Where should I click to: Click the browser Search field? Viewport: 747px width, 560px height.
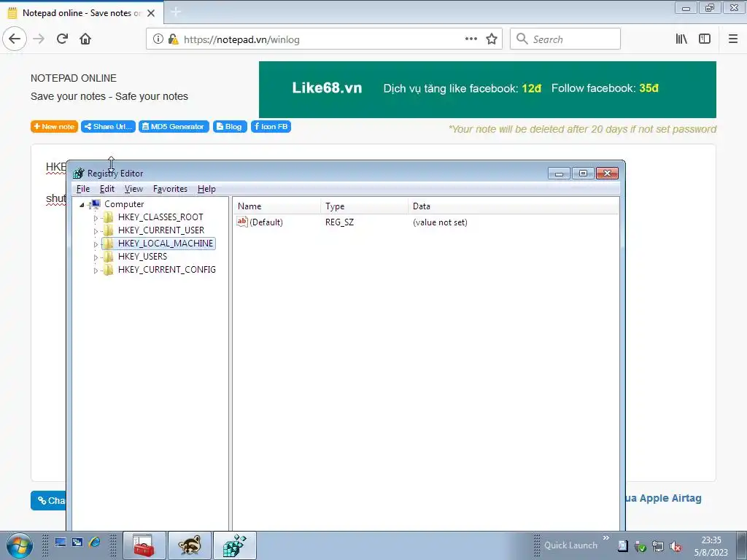pyautogui.click(x=565, y=39)
